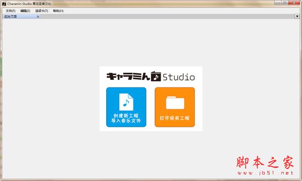
Task: Close the Charamin Studio window
Action: (294, 3)
